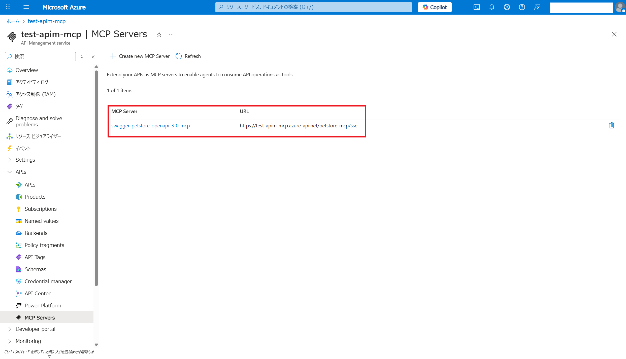Click the API Tags icon
The width and height of the screenshot is (626, 359).
pos(19,257)
